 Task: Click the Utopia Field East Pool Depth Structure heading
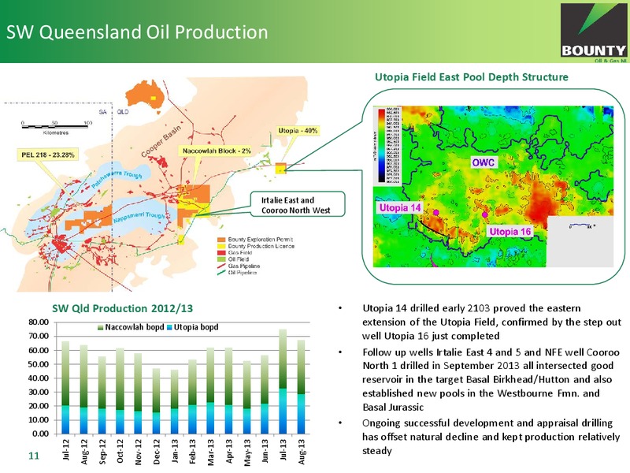[x=471, y=76]
